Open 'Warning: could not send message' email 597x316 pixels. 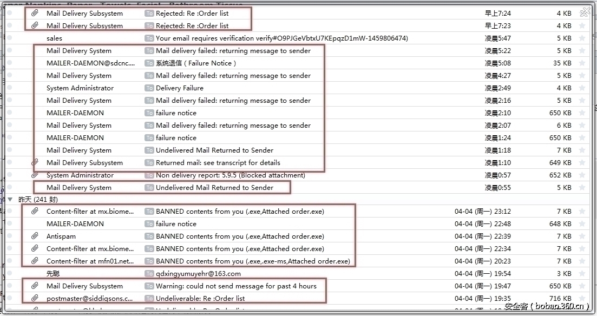[236, 286]
